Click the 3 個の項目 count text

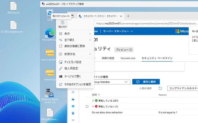145,88
